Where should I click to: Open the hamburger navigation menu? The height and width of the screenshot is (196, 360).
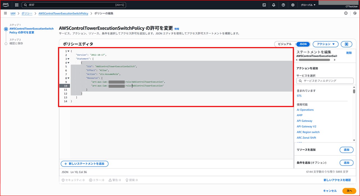click(5, 13)
